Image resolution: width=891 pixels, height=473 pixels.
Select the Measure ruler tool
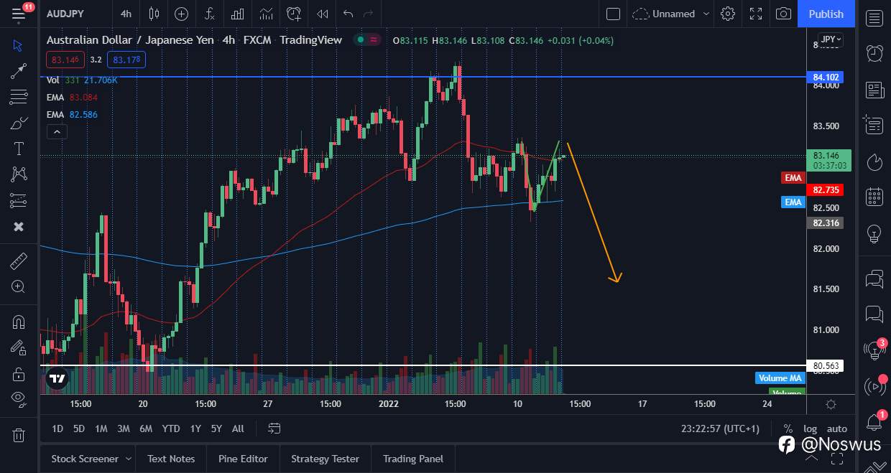(x=18, y=261)
